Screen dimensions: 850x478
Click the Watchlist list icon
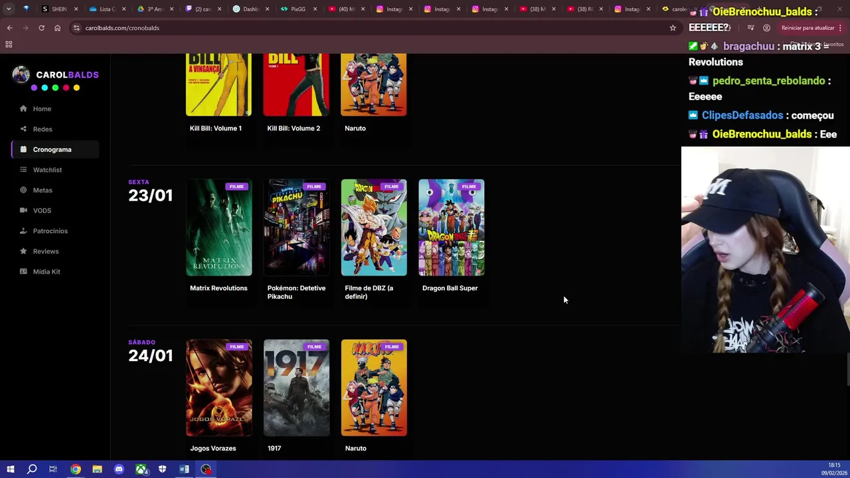23,170
